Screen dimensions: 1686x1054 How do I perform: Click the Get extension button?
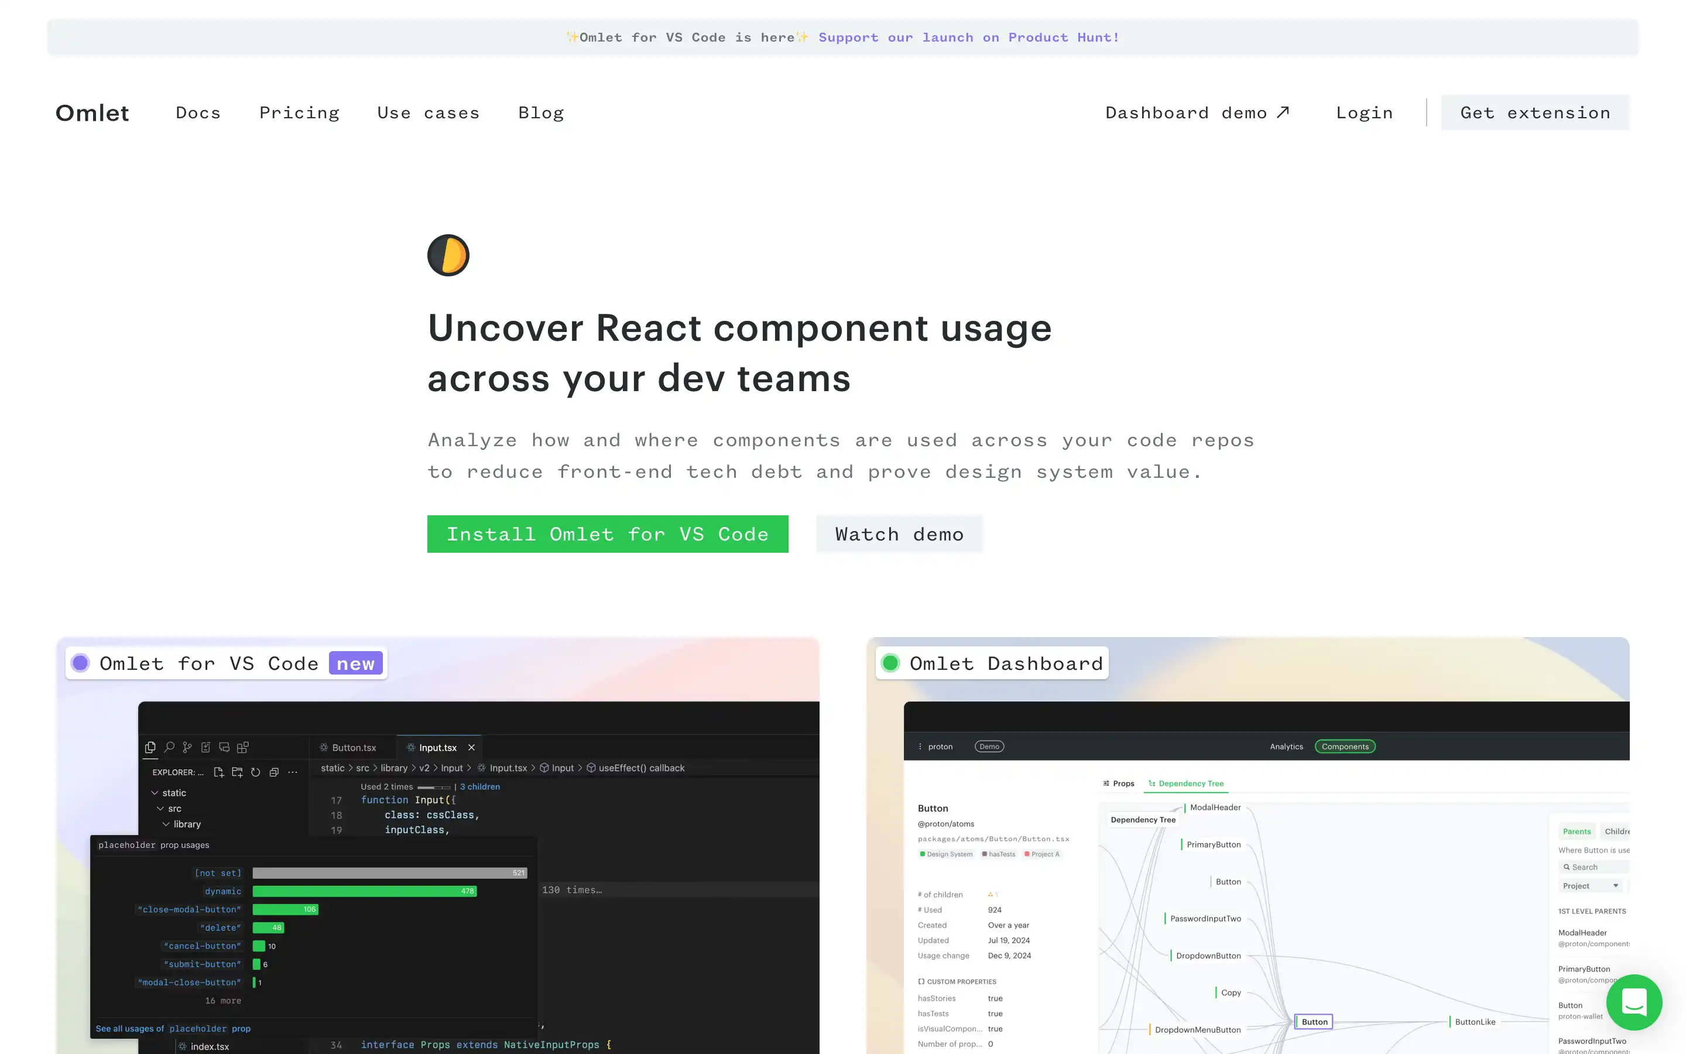click(x=1535, y=113)
